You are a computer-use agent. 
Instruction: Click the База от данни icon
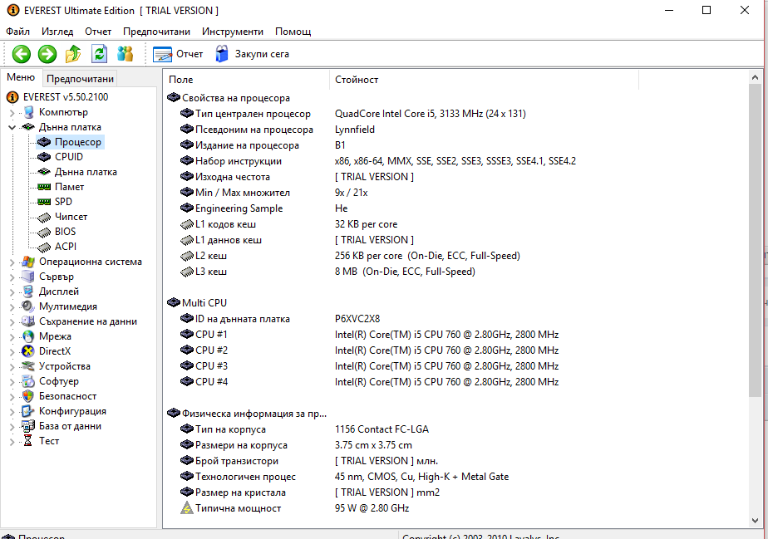[x=28, y=426]
